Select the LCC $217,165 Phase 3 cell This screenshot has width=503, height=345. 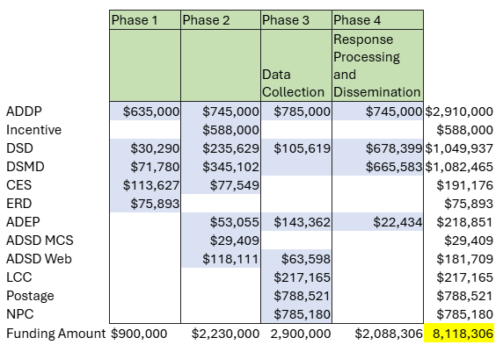[296, 277]
